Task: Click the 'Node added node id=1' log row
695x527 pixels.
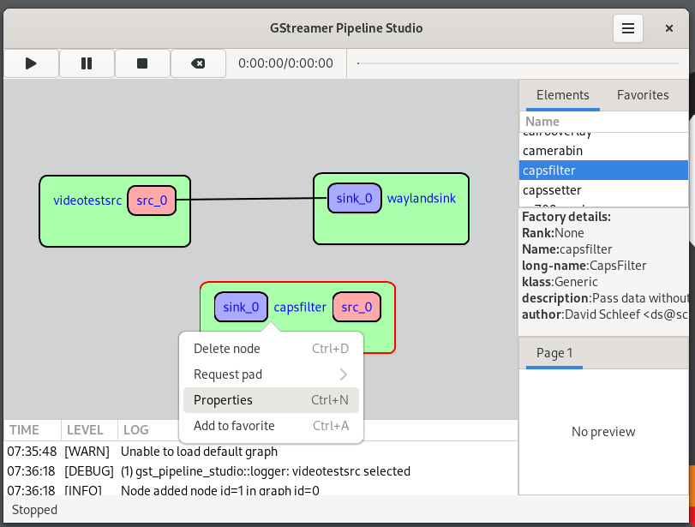Action: 261,489
